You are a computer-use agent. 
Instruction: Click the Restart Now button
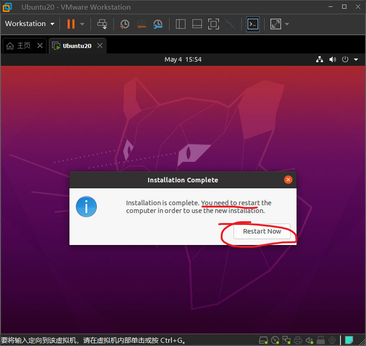click(x=262, y=231)
